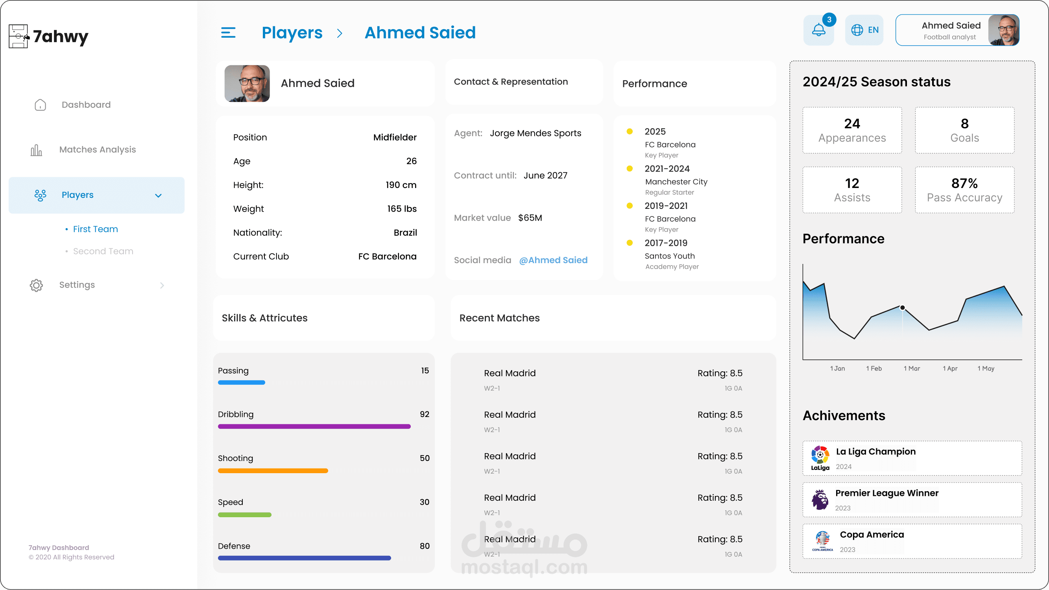Go to Players breadcrumb link

[292, 33]
